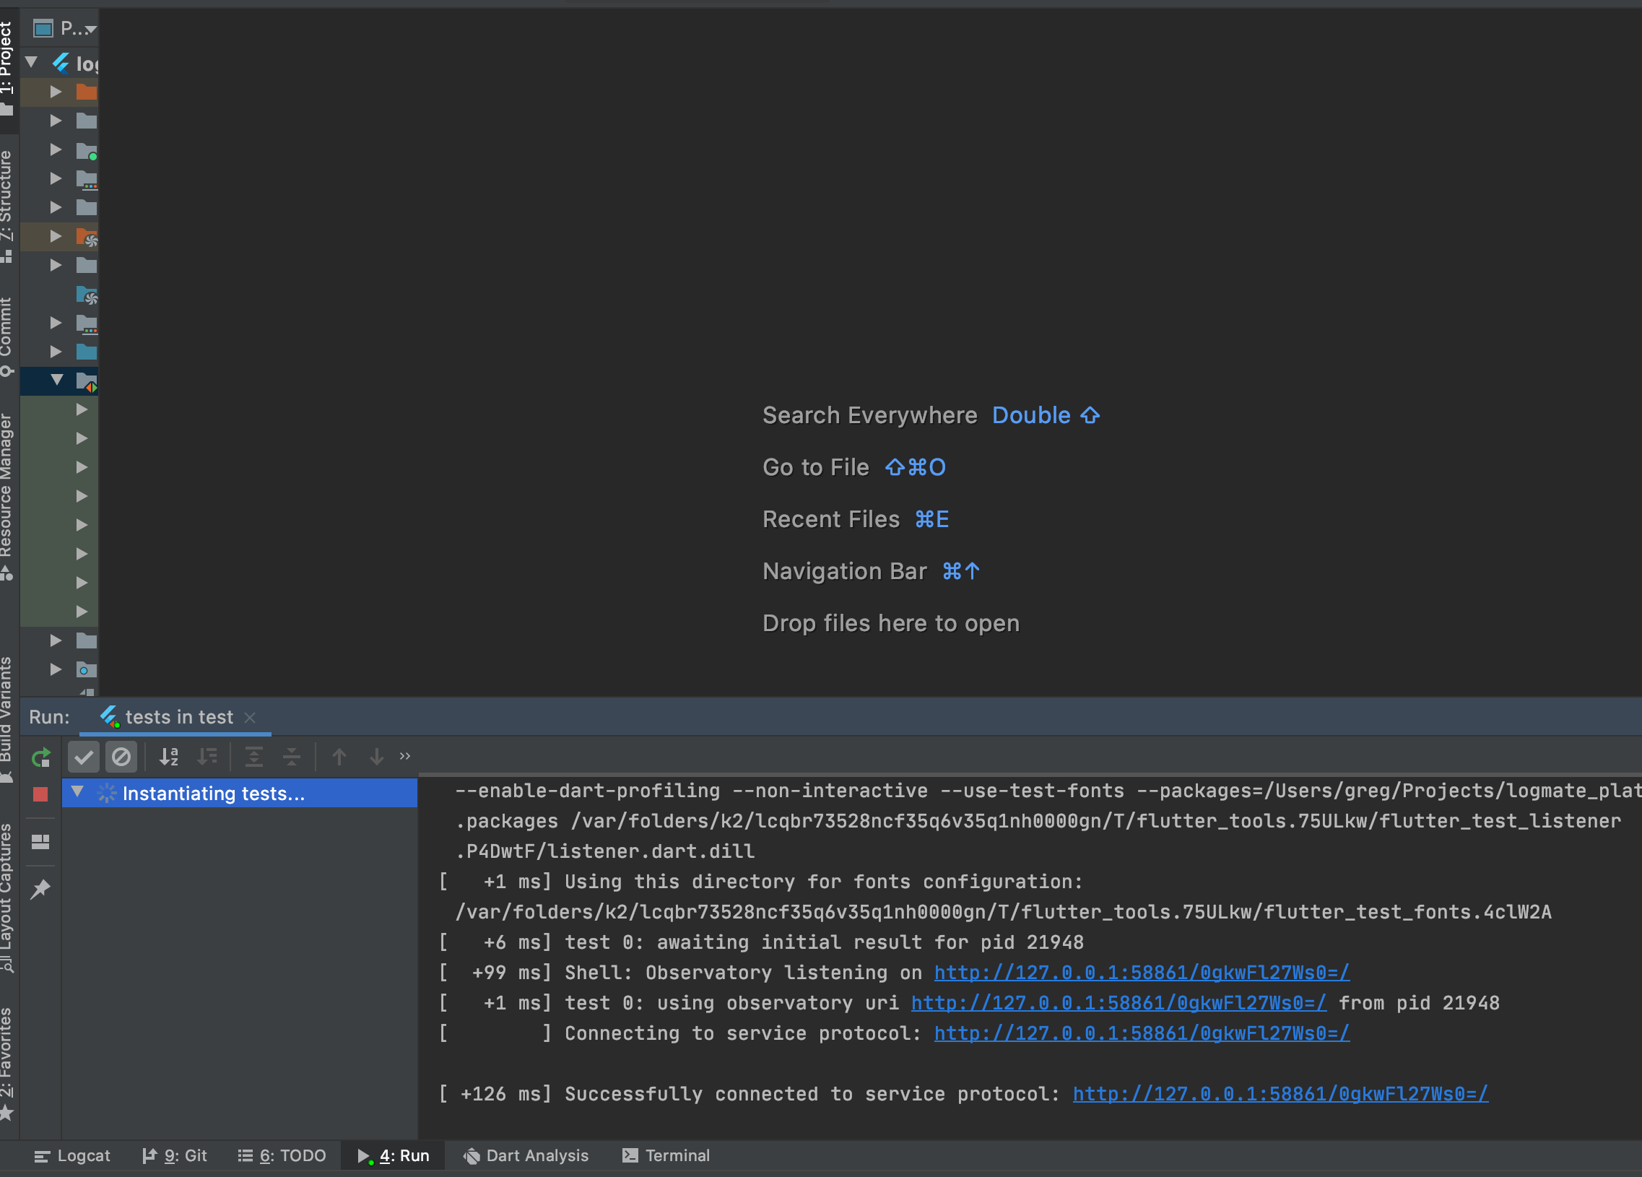Click Successfully connected service protocol link
The height and width of the screenshot is (1177, 1642).
(x=1280, y=1094)
